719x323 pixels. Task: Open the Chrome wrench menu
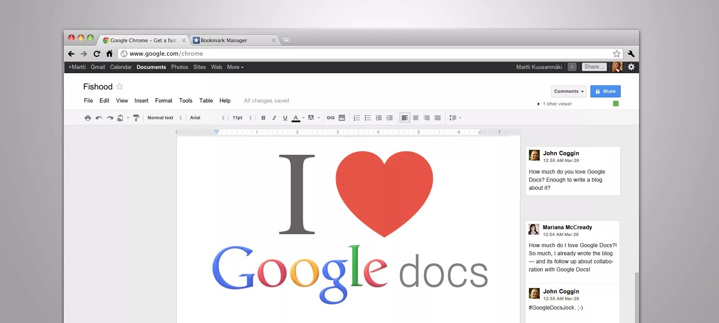coord(631,54)
